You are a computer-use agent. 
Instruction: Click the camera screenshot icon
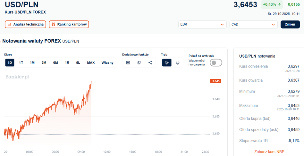[x=128, y=63]
